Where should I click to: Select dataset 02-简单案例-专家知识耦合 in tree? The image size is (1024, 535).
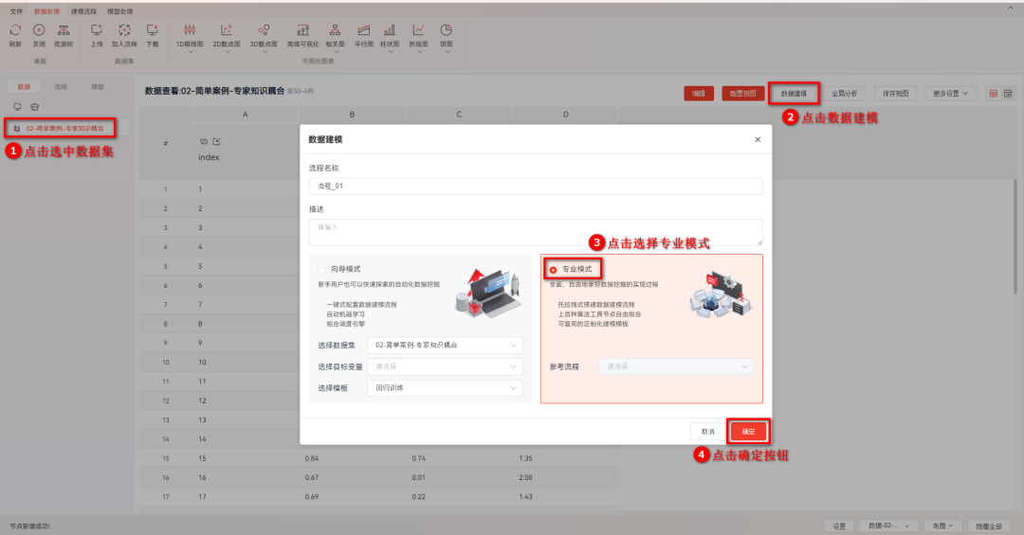[64, 129]
